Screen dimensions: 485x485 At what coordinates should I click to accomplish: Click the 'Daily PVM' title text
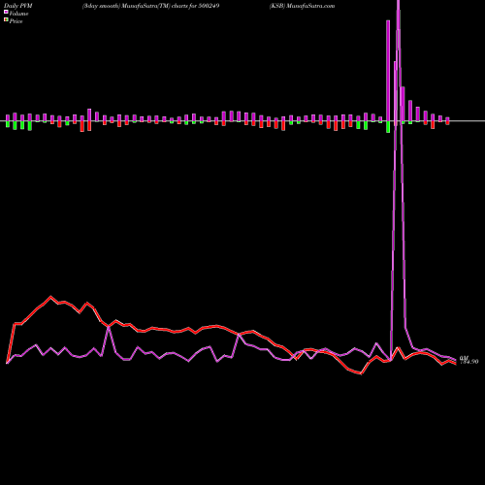(x=18, y=6)
